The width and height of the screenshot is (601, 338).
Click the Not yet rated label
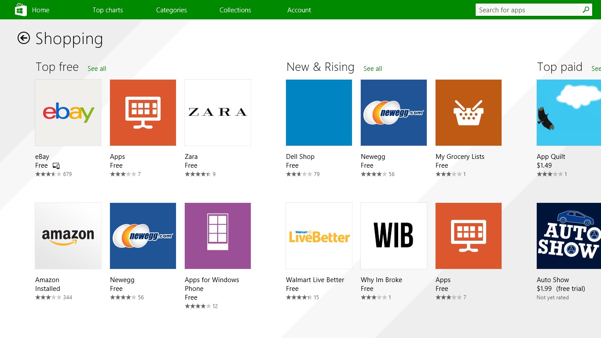pos(553,298)
